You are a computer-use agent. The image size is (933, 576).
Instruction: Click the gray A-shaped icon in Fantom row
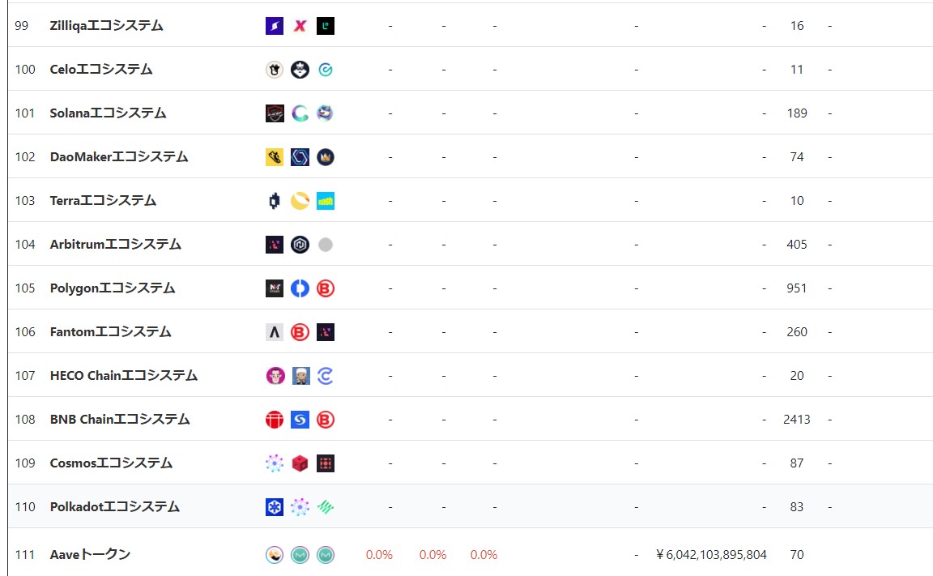(275, 332)
